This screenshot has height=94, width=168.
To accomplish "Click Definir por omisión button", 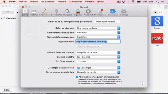I will [107, 22].
